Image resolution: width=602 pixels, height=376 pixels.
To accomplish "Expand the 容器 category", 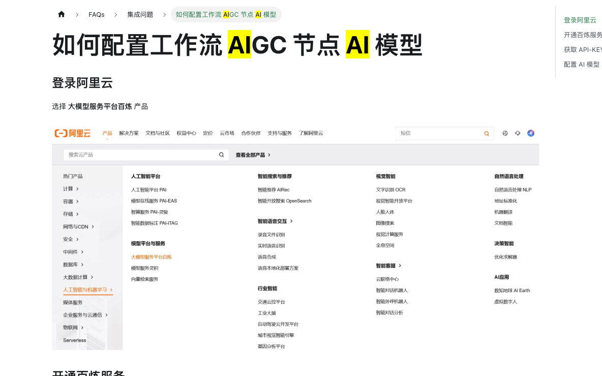I will pyautogui.click(x=71, y=201).
